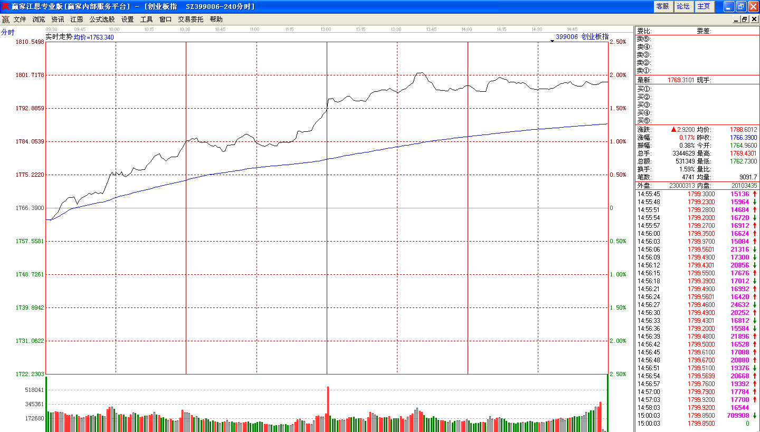Click the 1801.7178 price axis label

click(30, 75)
